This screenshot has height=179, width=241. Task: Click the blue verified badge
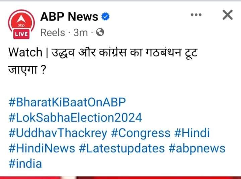(x=105, y=16)
